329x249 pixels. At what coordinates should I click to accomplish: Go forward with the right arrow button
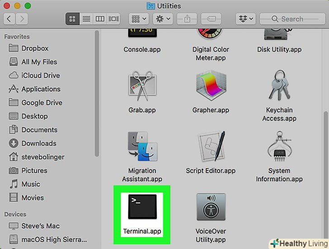pos(22,19)
